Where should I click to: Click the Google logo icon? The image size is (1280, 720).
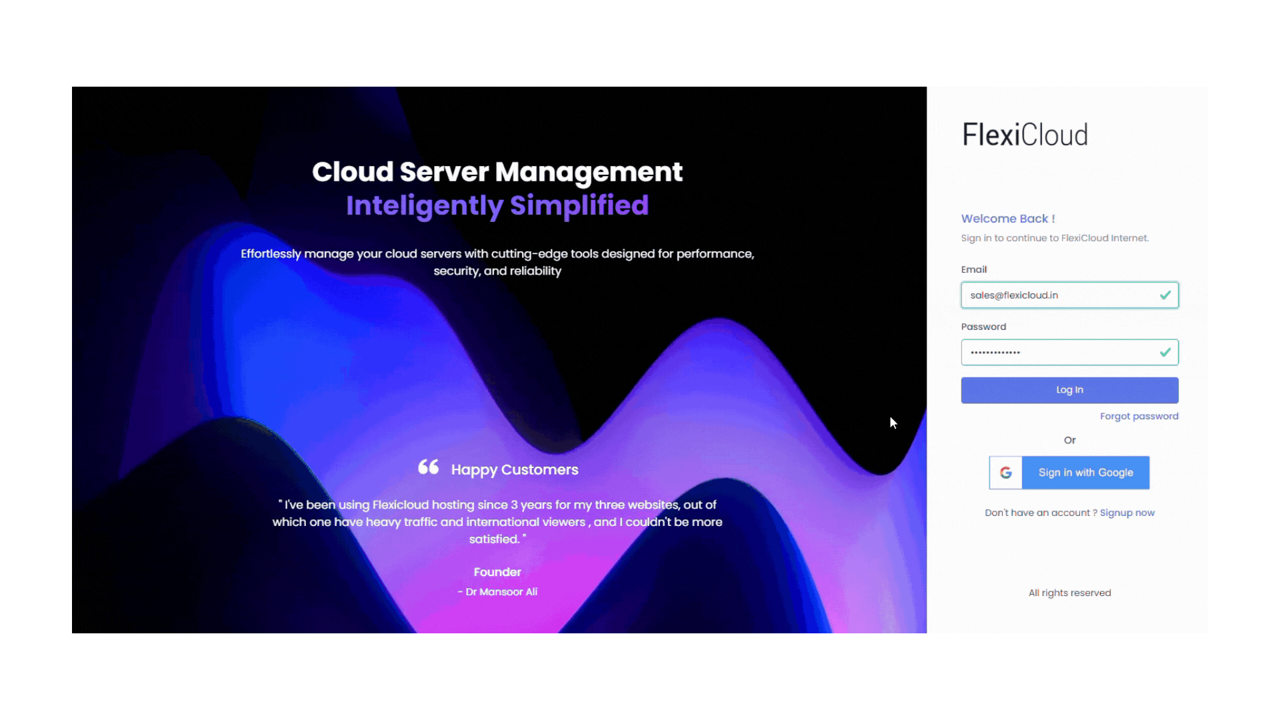(1005, 473)
